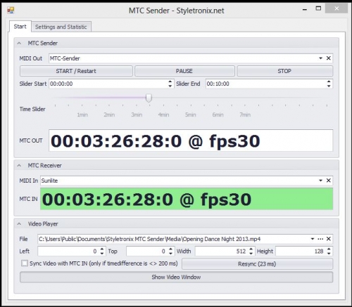Open the MIDI In dropdown list
This screenshot has height=307, width=352.
[320, 181]
